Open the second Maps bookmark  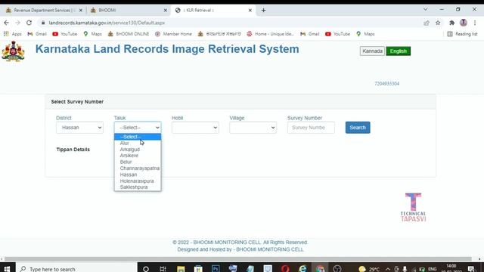tap(365, 34)
